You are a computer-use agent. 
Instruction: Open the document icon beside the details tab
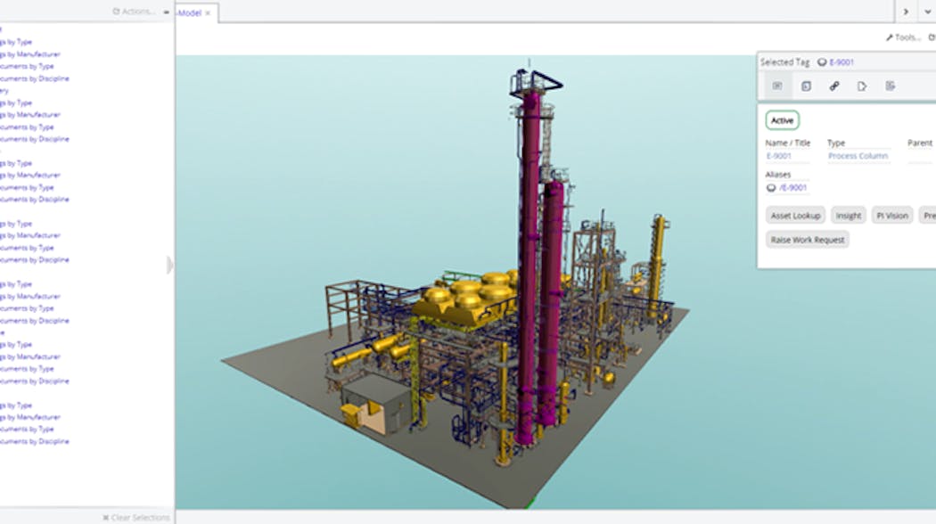pos(806,86)
